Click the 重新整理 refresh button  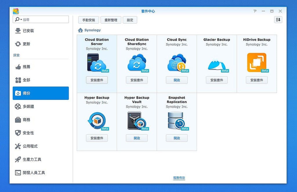click(111, 20)
